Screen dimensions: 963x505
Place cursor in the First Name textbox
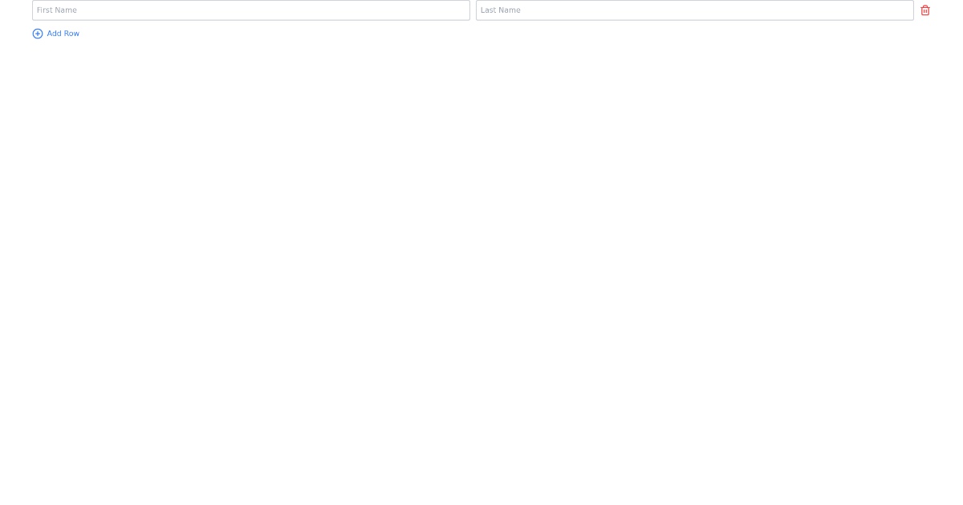(251, 10)
